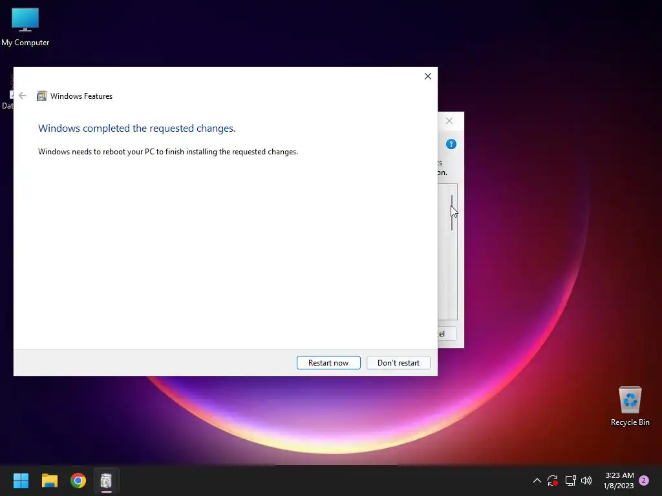Click the 'Windows needs to reboot your PC' message
This screenshot has width=662, height=496.
tap(168, 152)
